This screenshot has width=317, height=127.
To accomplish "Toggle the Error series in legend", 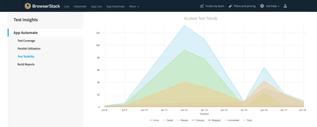I will pyautogui.click(x=154, y=120).
